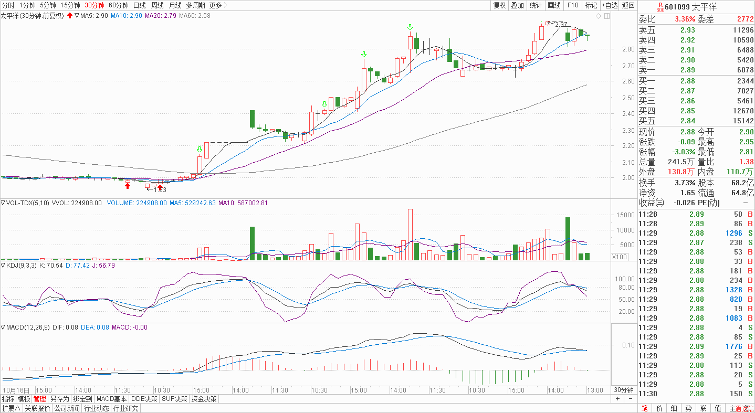This screenshot has width=755, height=413.
Task: Click the first small square icon at chart top-right
Action: [599, 16]
